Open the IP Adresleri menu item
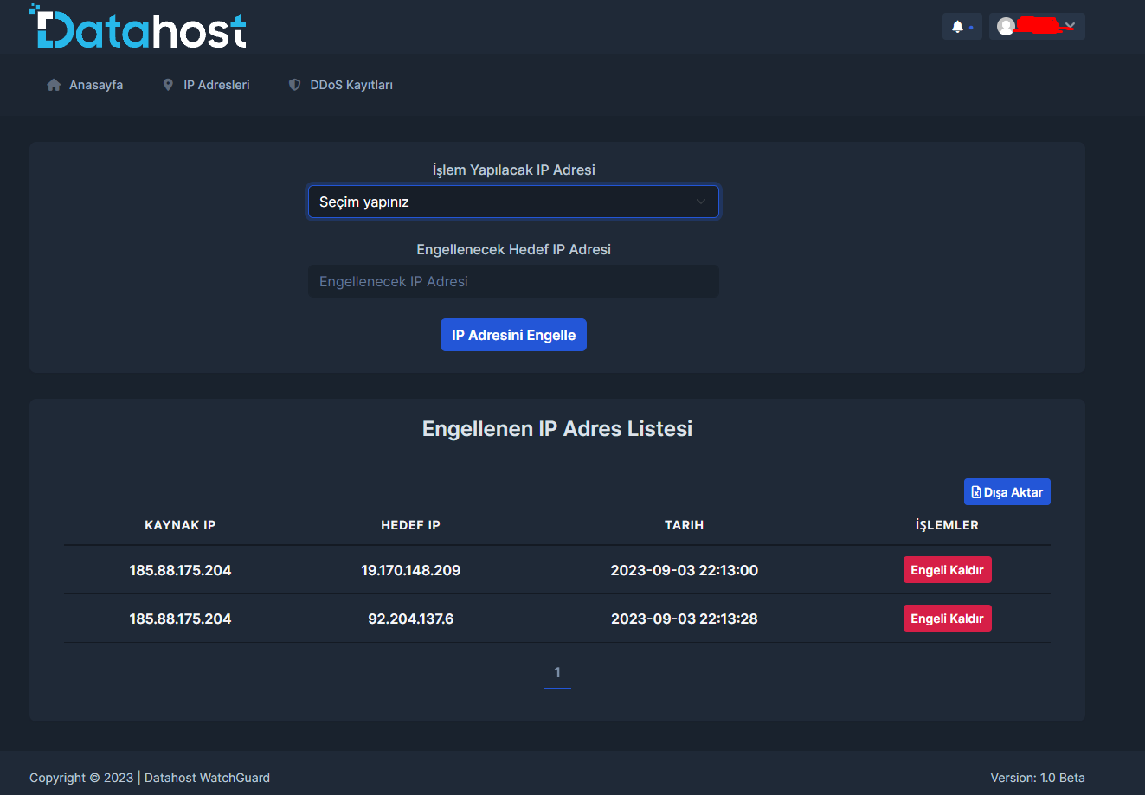 point(206,85)
